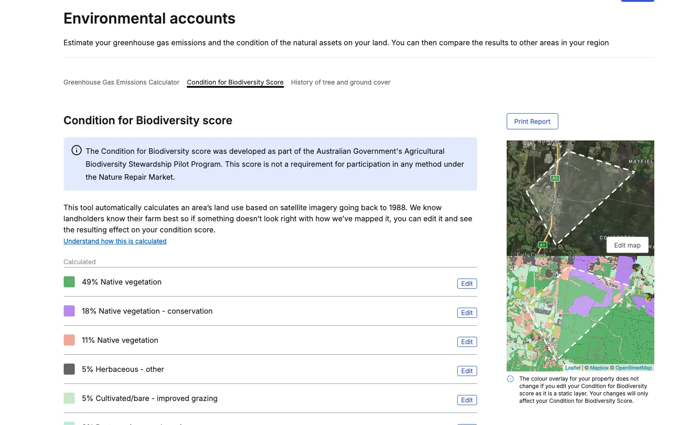Edit the 5% Herbaceous - other row
700x425 pixels.
pos(467,371)
